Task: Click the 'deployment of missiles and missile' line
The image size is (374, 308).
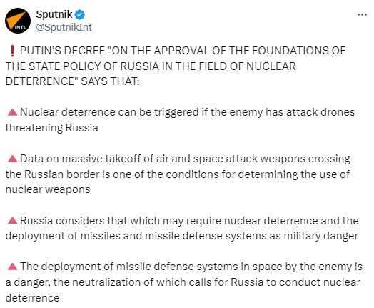Action: coord(182,236)
